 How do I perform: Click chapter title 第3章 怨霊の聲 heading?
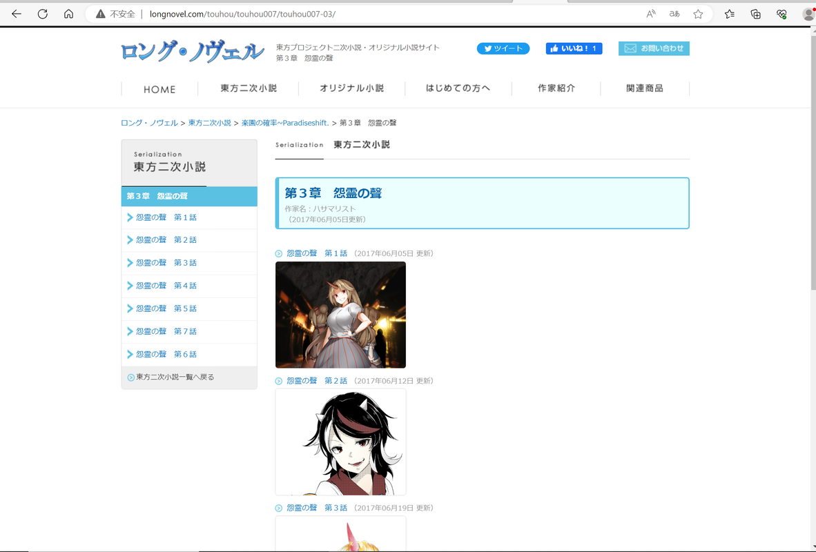333,193
